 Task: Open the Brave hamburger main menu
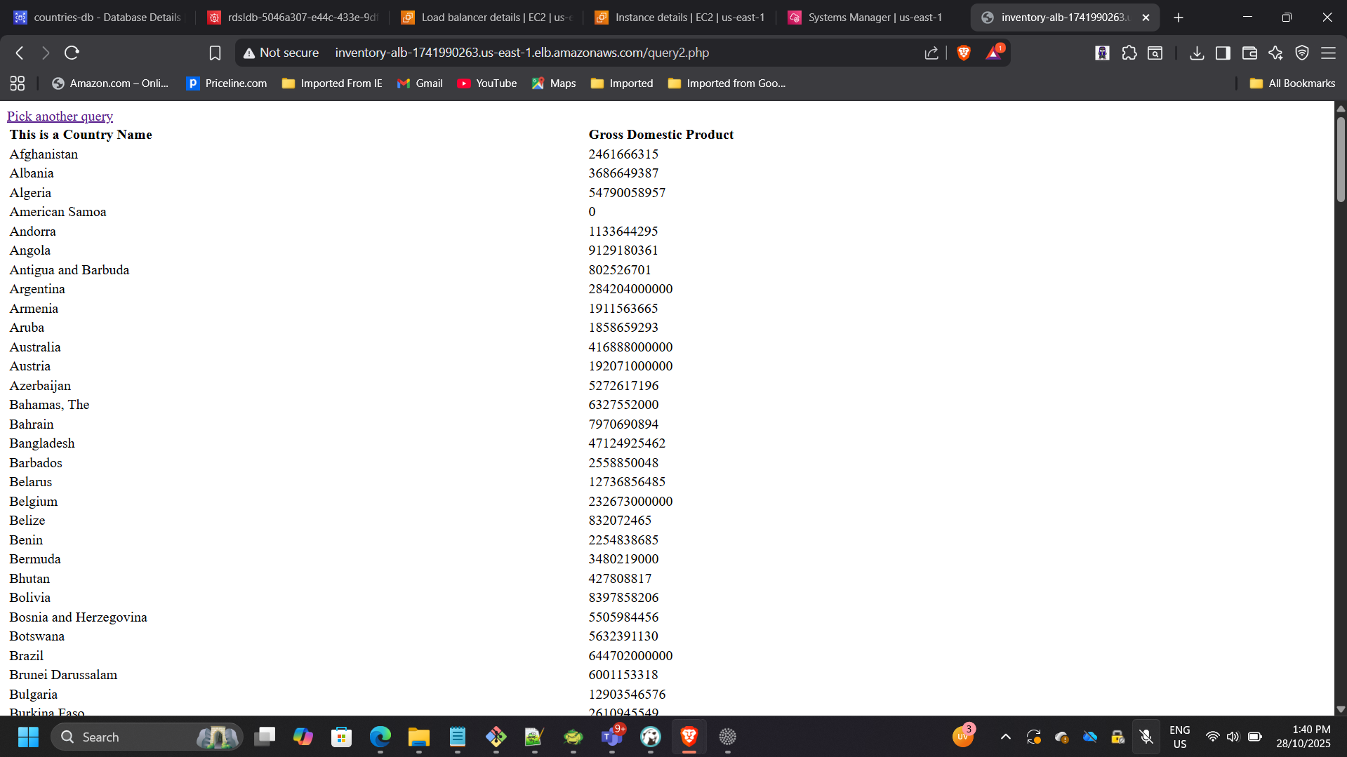(x=1329, y=53)
